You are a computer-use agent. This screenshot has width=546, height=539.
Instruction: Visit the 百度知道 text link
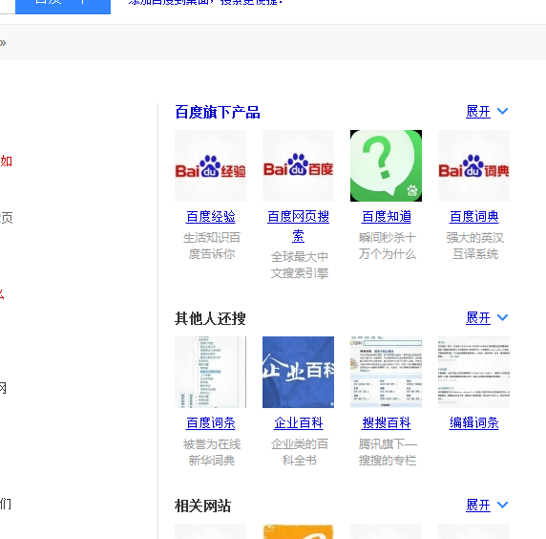click(x=387, y=217)
